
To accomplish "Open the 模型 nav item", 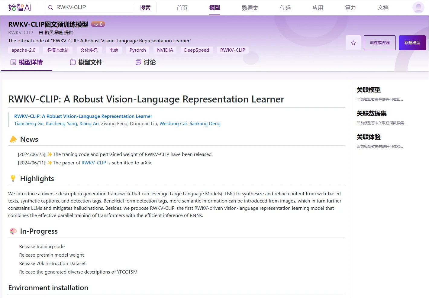I will click(x=215, y=8).
